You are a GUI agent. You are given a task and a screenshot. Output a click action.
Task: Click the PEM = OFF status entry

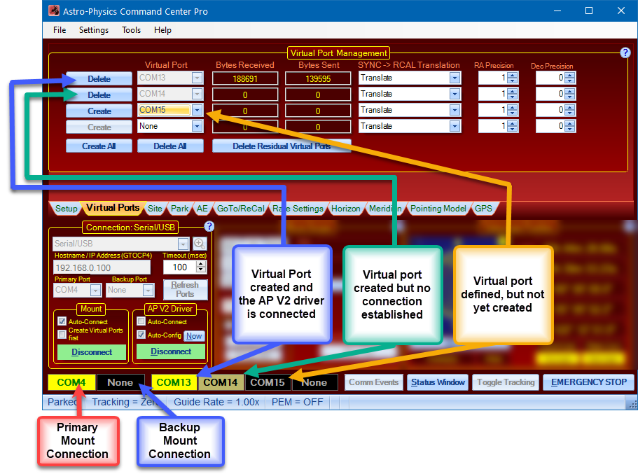click(x=298, y=402)
